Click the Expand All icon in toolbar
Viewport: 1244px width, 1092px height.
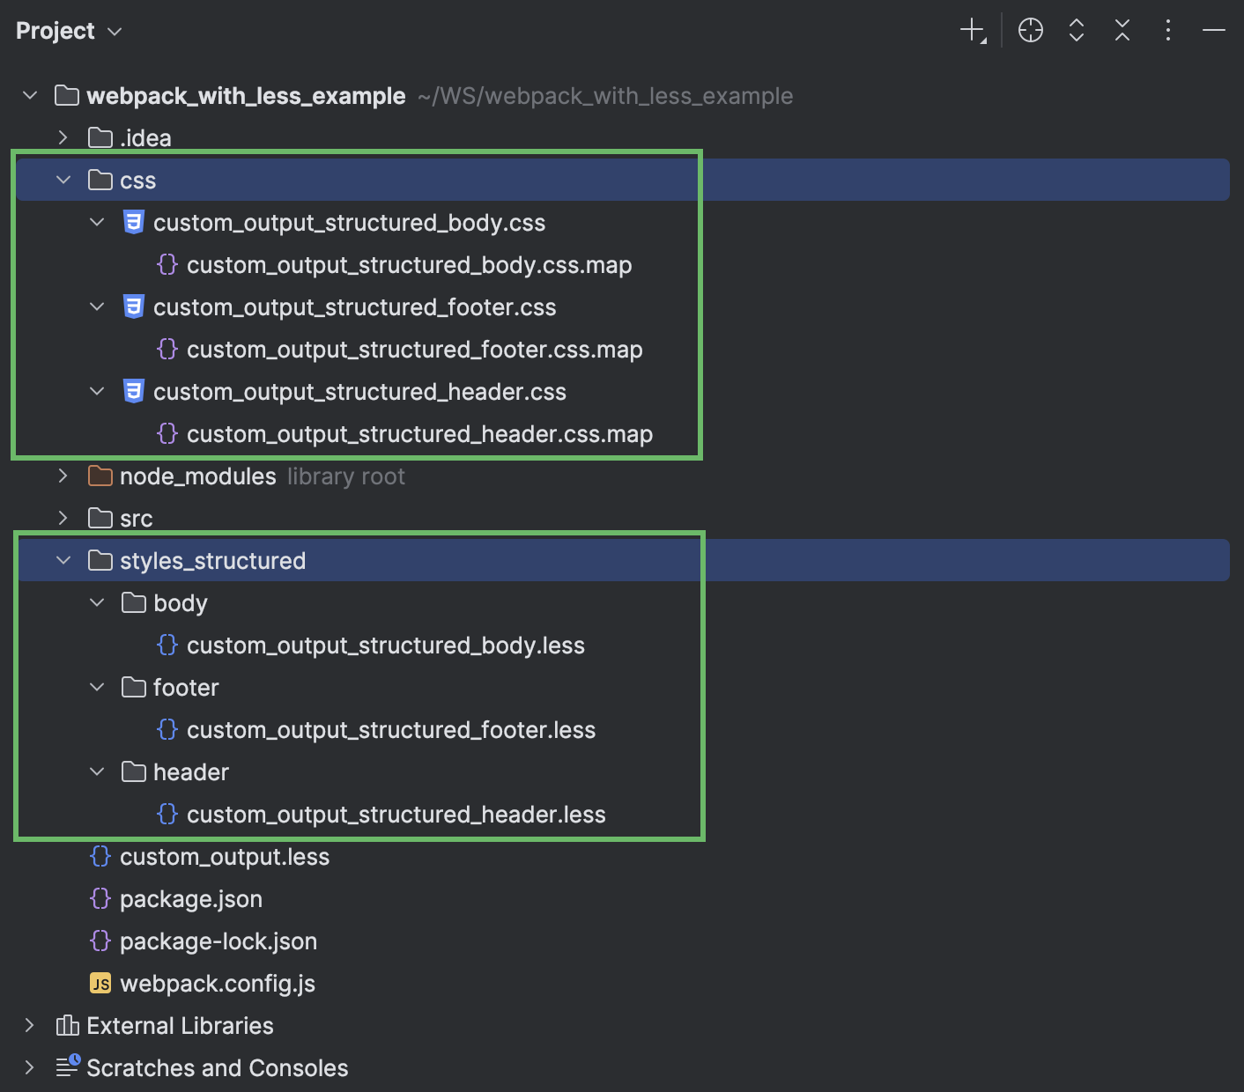coord(1076,29)
